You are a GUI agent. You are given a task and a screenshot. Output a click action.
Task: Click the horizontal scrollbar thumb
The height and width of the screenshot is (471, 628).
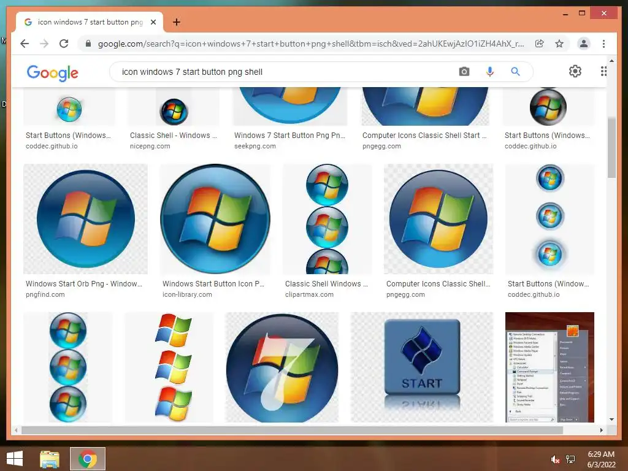(293, 430)
